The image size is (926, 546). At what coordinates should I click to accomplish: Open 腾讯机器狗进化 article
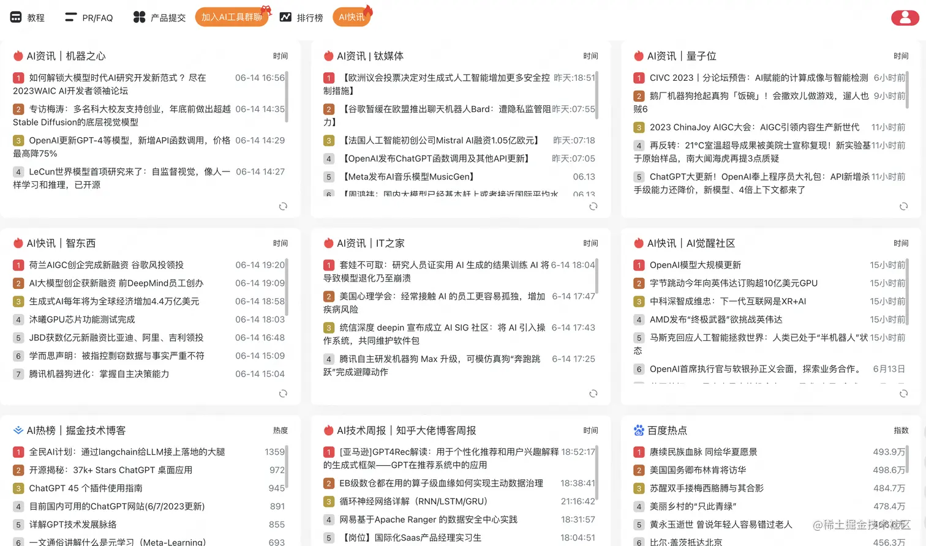tap(99, 374)
